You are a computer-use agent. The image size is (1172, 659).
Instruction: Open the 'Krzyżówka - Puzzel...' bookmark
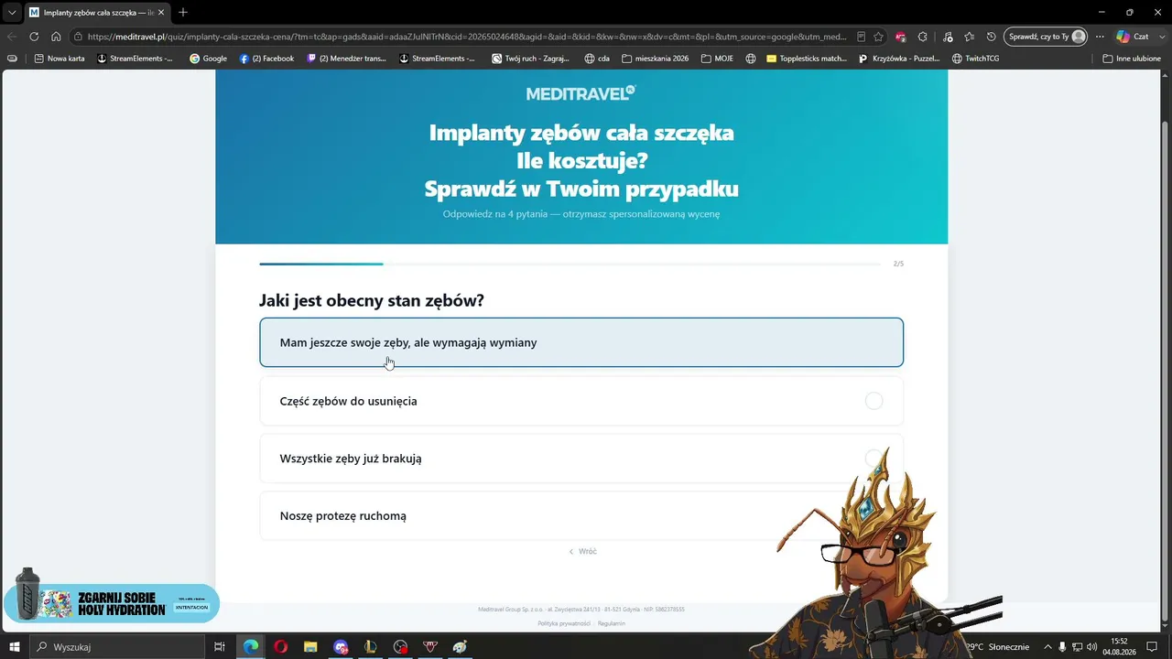click(899, 59)
